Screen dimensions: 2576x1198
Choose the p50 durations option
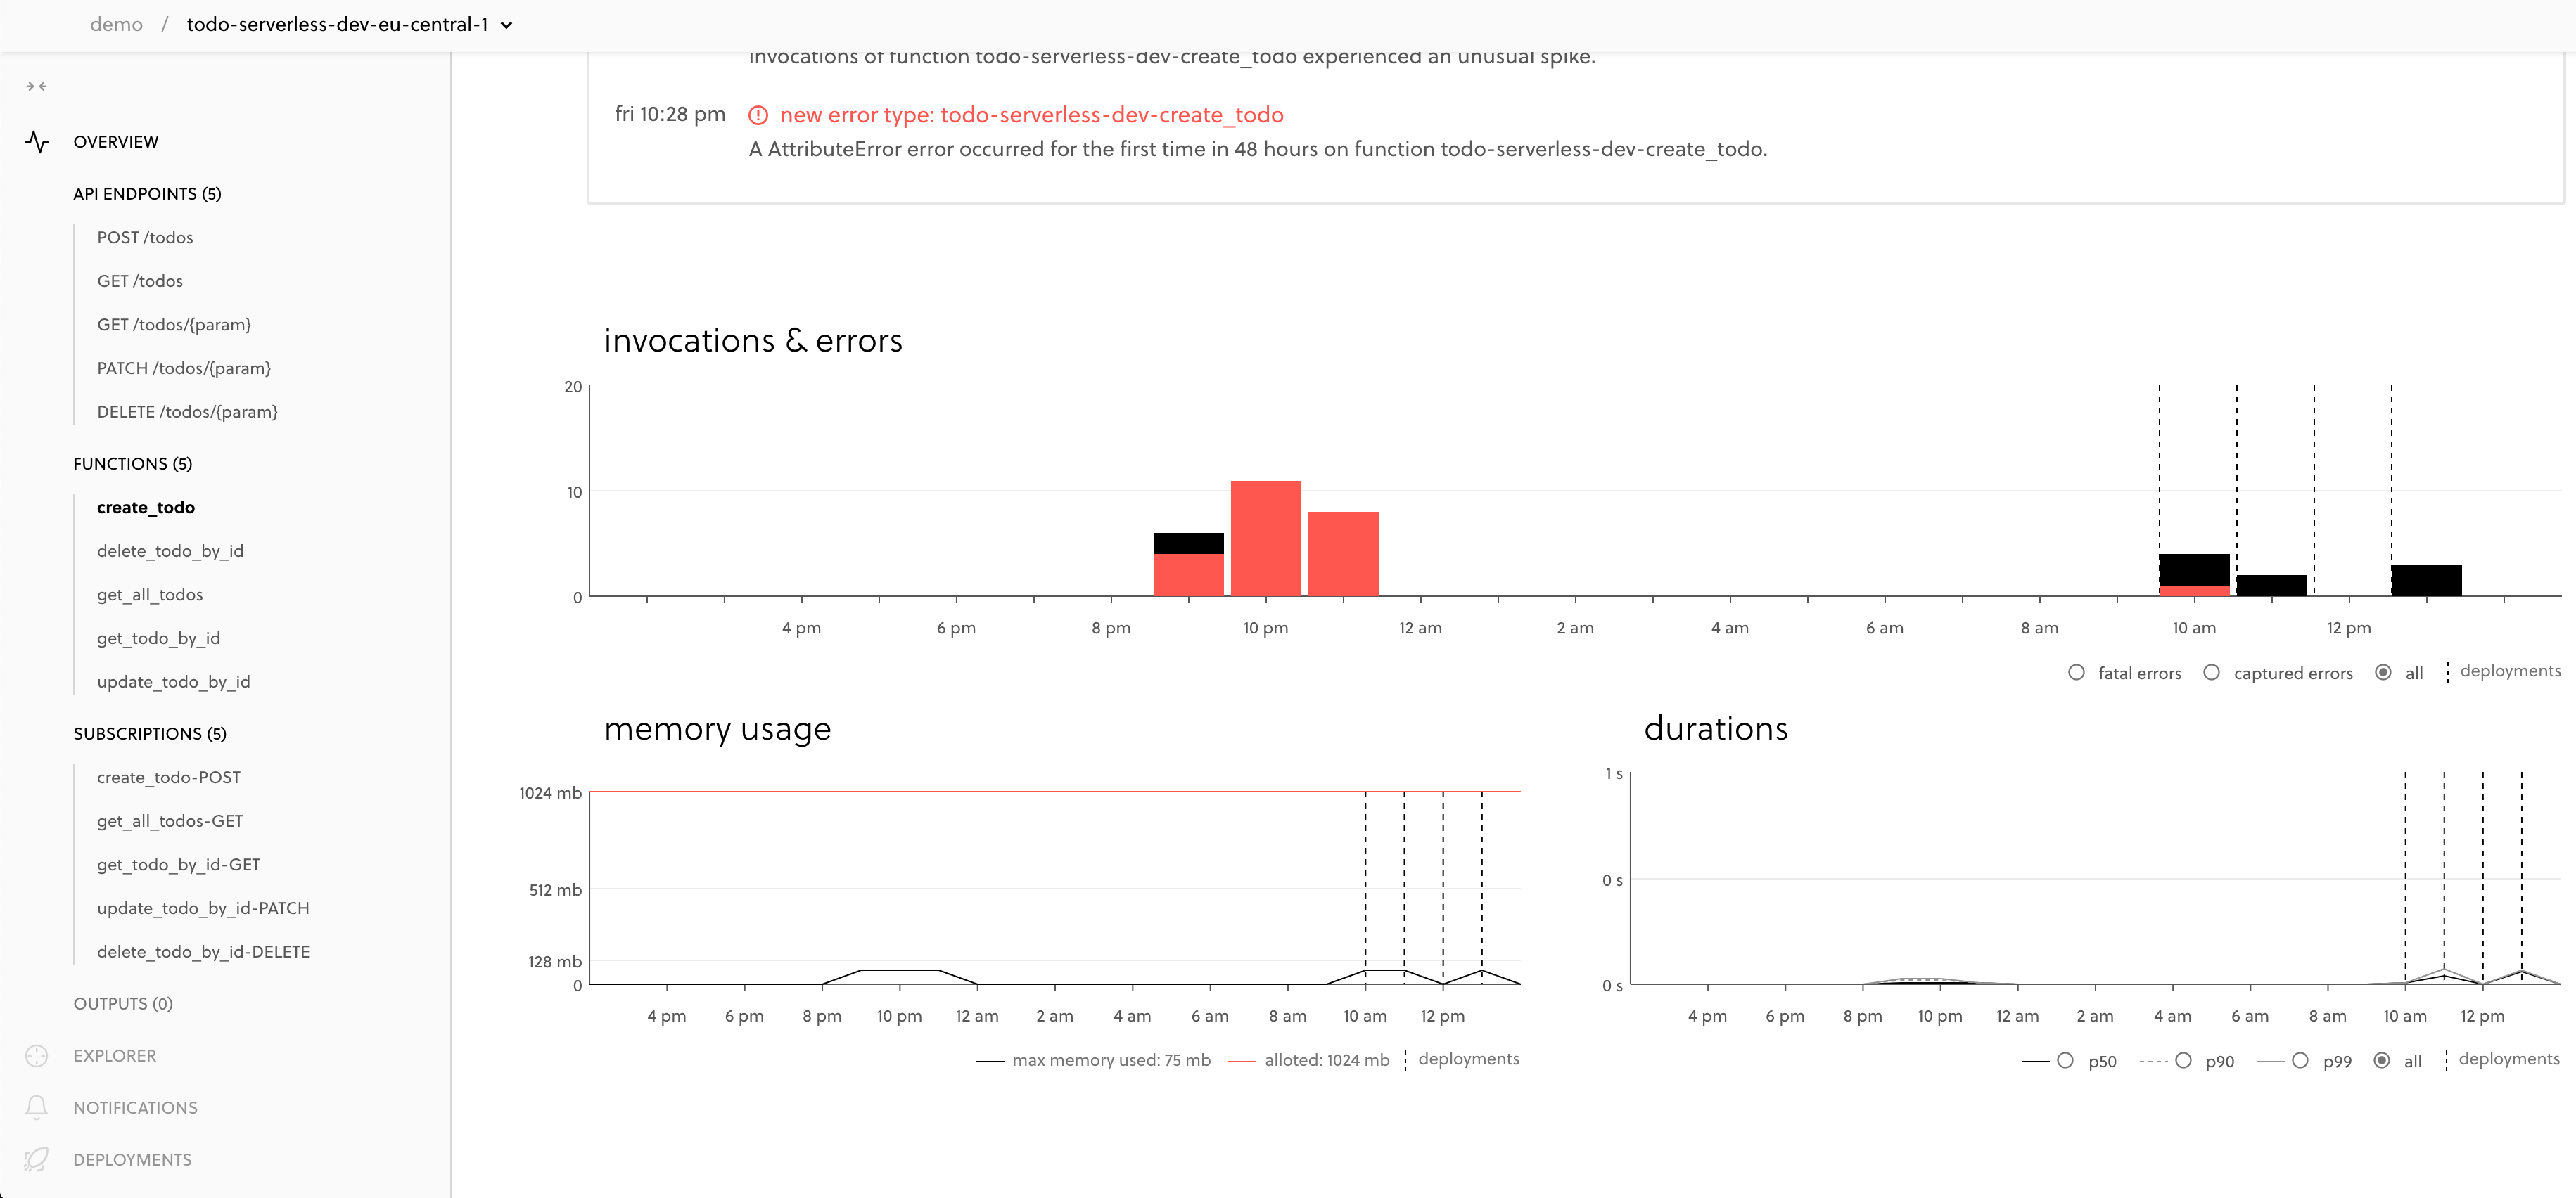[2065, 1060]
